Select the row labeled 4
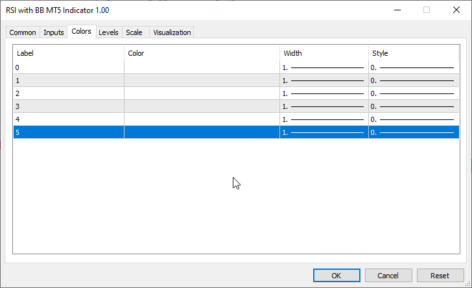Screen dimensions: 472x288 tap(68, 119)
